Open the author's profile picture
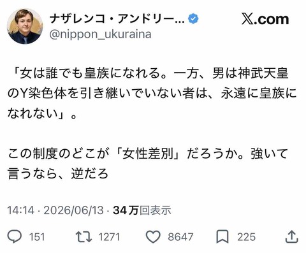 [x=25, y=26]
